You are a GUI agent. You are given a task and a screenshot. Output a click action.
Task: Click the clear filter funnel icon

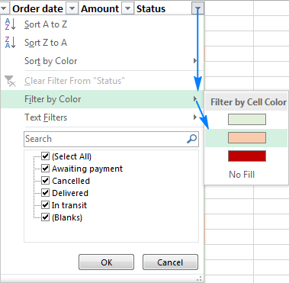(10, 81)
